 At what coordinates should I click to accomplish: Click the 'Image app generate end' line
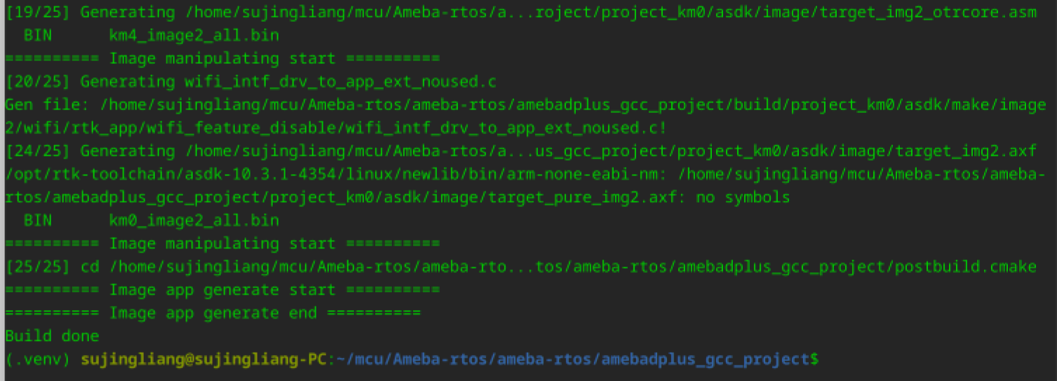pyautogui.click(x=213, y=314)
